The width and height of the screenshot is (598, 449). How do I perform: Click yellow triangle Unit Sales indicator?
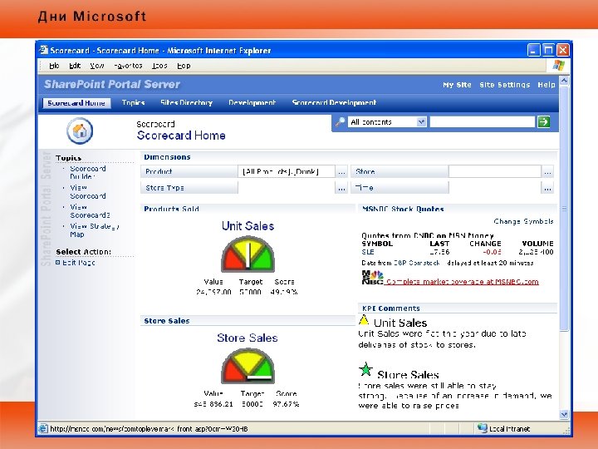pyautogui.click(x=364, y=320)
